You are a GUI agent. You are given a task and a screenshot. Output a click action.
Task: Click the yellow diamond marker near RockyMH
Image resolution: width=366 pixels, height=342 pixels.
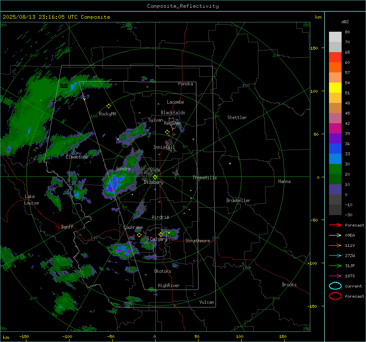point(109,106)
